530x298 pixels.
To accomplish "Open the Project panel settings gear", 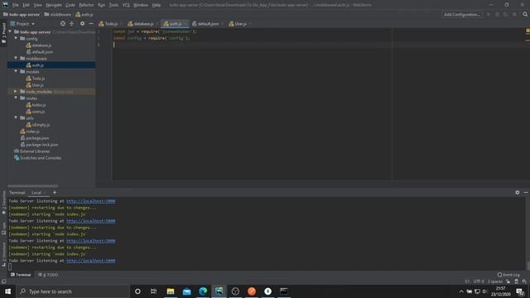I will point(82,24).
